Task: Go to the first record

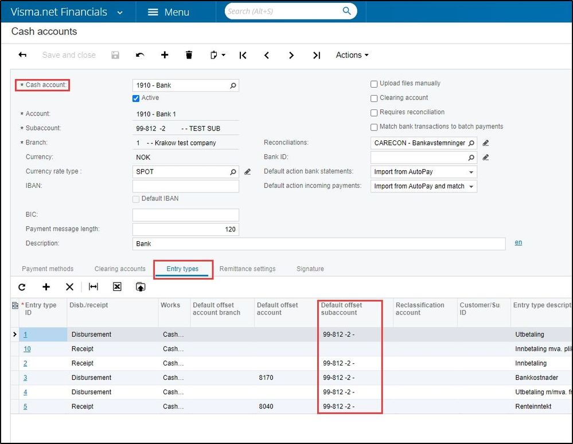Action: pyautogui.click(x=243, y=55)
